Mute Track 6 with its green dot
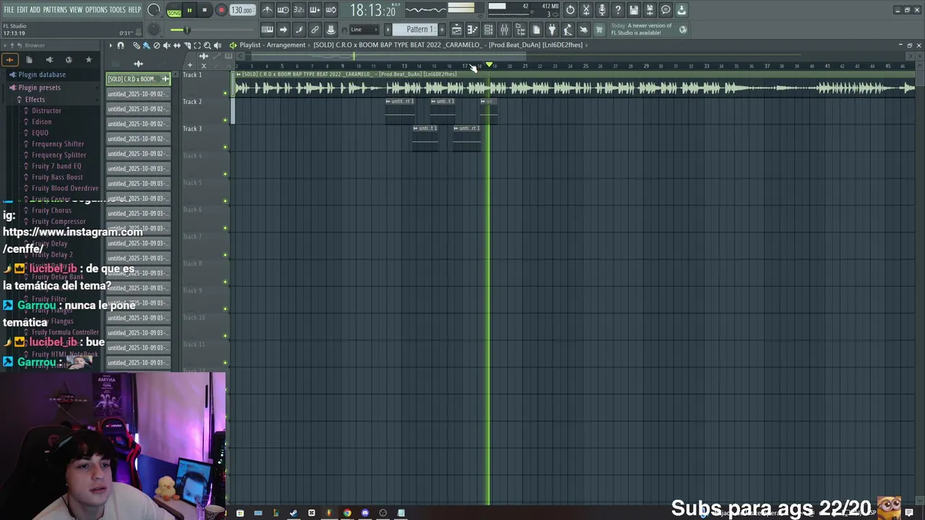 (x=225, y=228)
